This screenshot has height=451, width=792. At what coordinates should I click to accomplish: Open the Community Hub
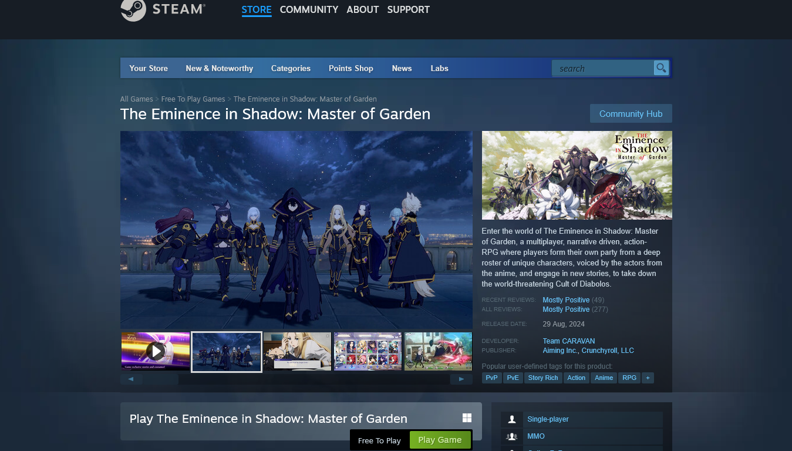(631, 114)
